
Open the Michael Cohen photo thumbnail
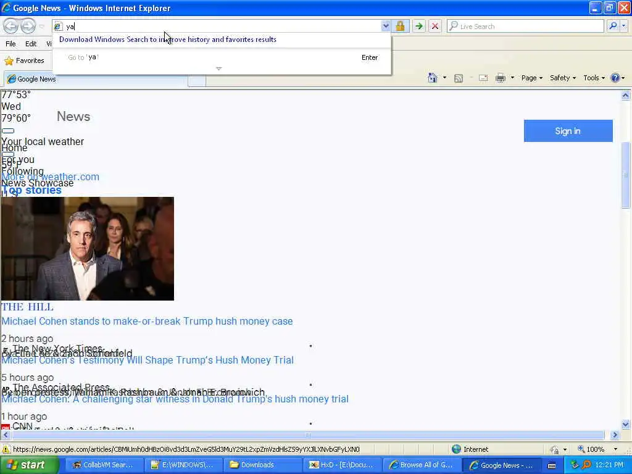88,249
